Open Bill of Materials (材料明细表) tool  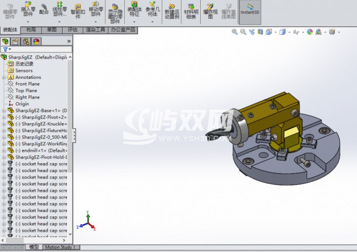tap(191, 11)
